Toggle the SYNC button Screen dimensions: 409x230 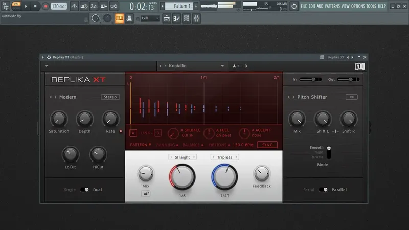click(x=267, y=145)
